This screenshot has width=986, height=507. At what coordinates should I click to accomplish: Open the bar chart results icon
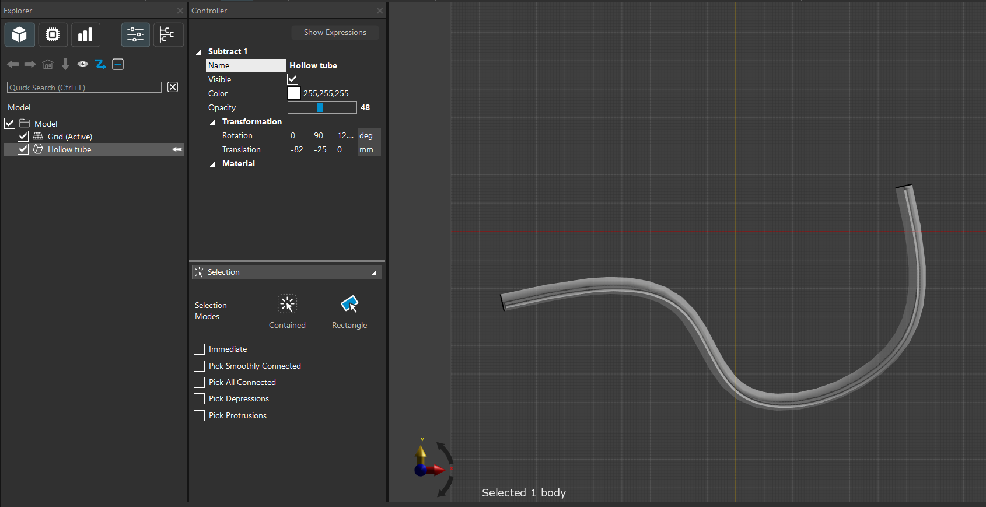pyautogui.click(x=85, y=35)
